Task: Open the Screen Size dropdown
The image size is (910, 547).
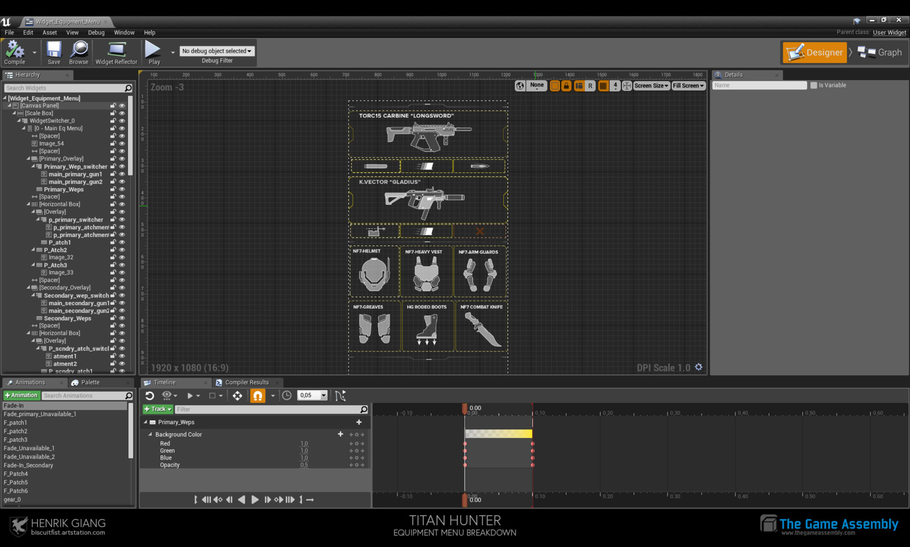Action: 651,86
